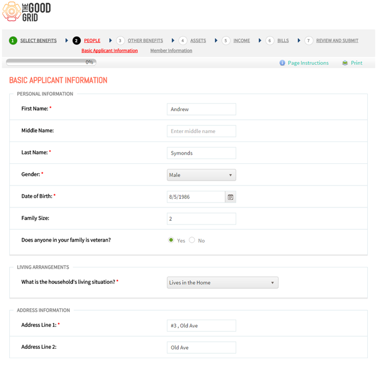Click the Basic Applicant Information heading
Screen dimensions: 376x367
pyautogui.click(x=58, y=80)
